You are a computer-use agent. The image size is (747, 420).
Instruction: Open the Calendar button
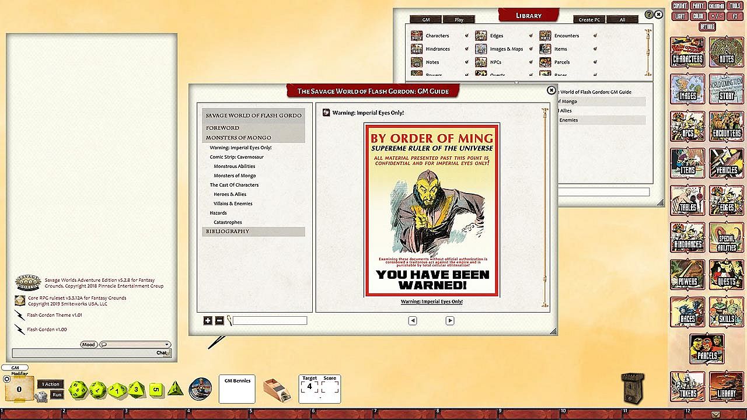(x=717, y=6)
